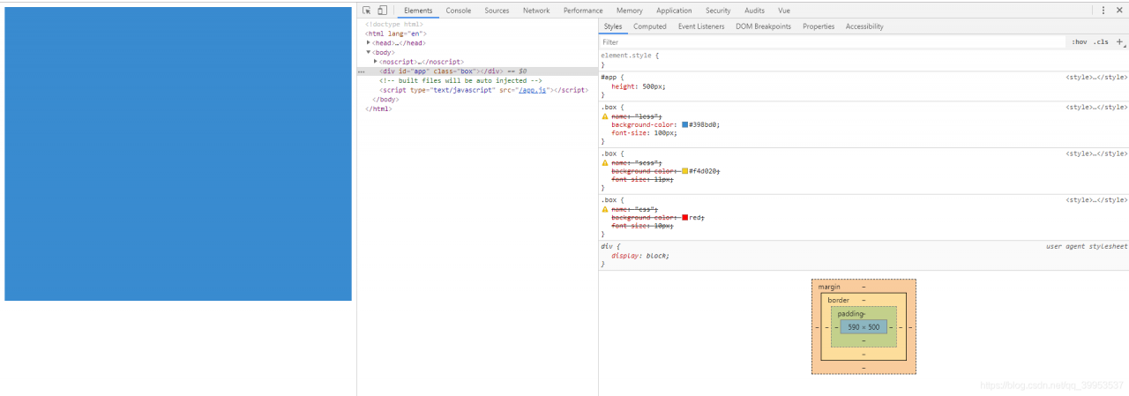Open the style source link for #app rule
The image size is (1129, 396).
(x=1096, y=77)
